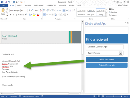The width and height of the screenshot is (130, 98).
Task: Click the Cut scissors icon
Action: 7,9
